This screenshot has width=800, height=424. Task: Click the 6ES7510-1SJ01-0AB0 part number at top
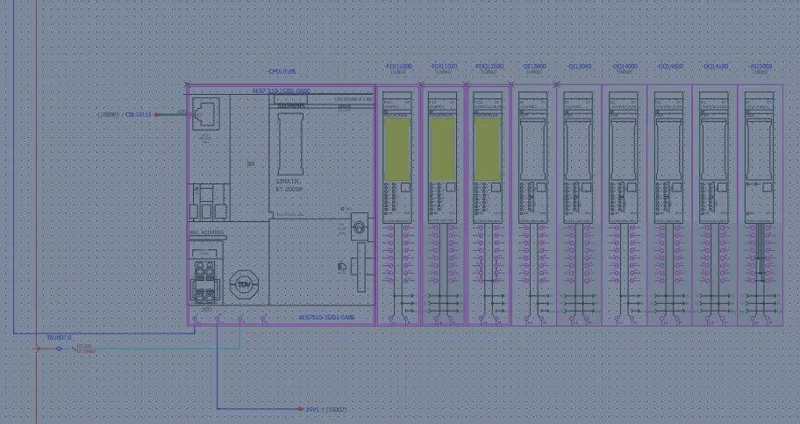[x=281, y=90]
